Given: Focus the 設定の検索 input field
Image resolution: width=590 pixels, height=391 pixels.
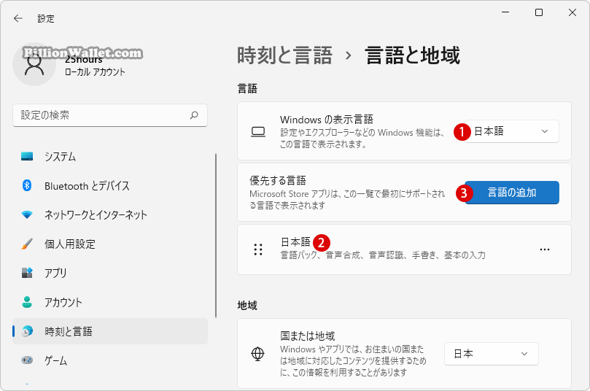Looking at the screenshot, I should [x=110, y=115].
